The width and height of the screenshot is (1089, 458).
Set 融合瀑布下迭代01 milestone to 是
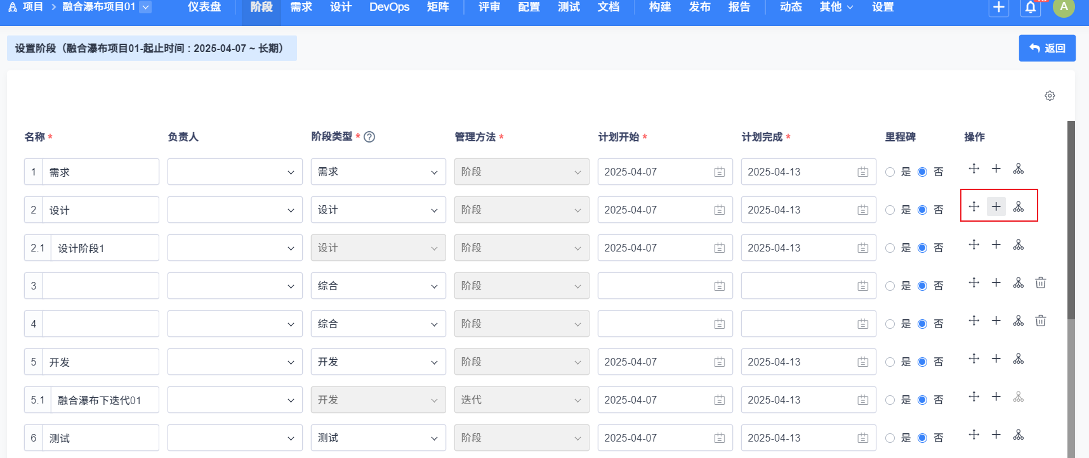(x=890, y=400)
